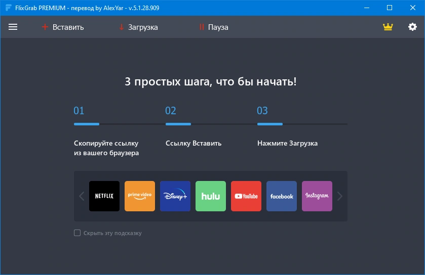425x275 pixels.
Task: Select the YouTube service tile
Action: [246, 196]
